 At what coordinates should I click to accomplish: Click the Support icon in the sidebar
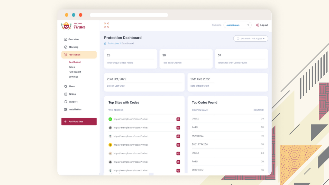click(x=66, y=102)
